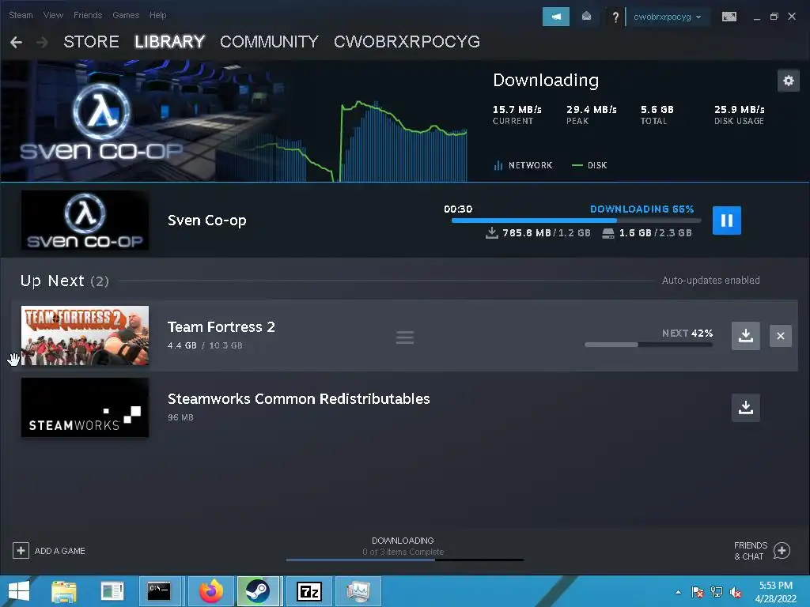Click the Steamworks thumbnail
The image size is (810, 607).
click(x=85, y=408)
